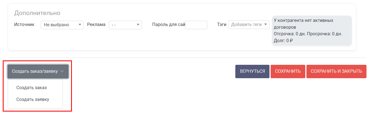Click the ВЕРНУТЬСЯ button
This screenshot has height=114, width=372.
click(252, 71)
